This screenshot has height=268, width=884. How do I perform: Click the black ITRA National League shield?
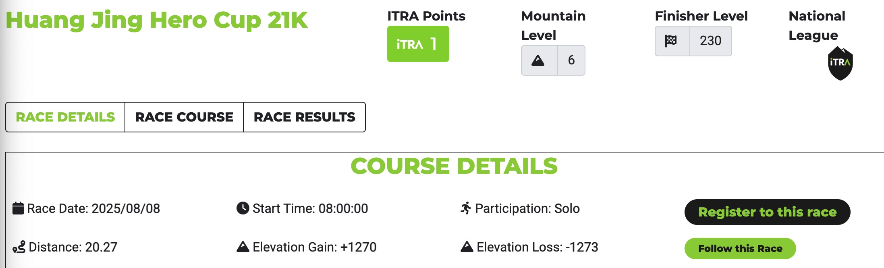pyautogui.click(x=840, y=64)
